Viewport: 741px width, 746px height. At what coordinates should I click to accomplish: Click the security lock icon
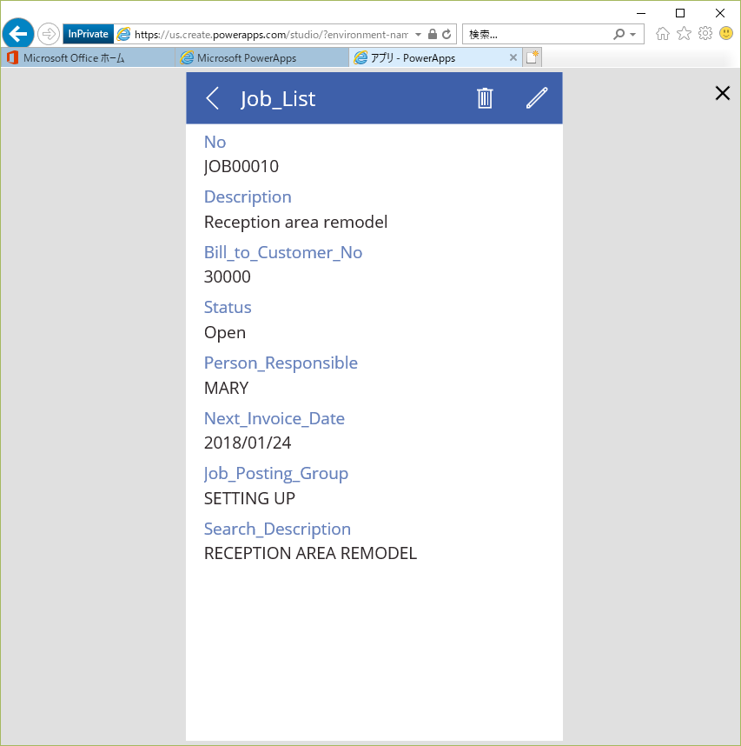pyautogui.click(x=432, y=34)
